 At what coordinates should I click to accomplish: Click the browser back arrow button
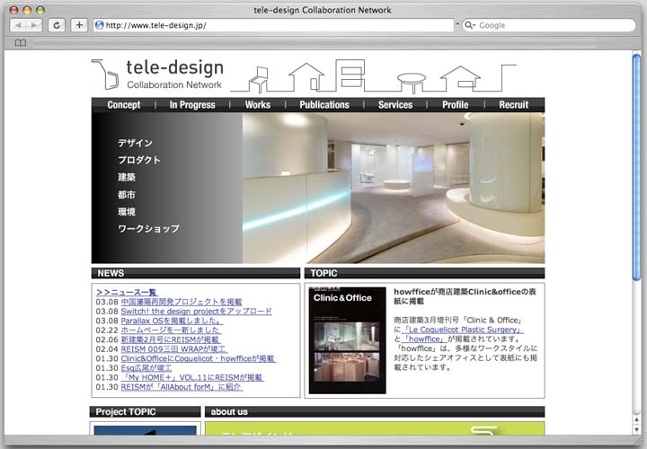pyautogui.click(x=20, y=25)
